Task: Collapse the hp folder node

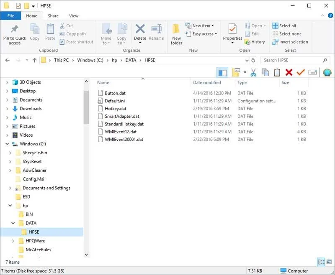Action: pyautogui.click(x=10, y=206)
